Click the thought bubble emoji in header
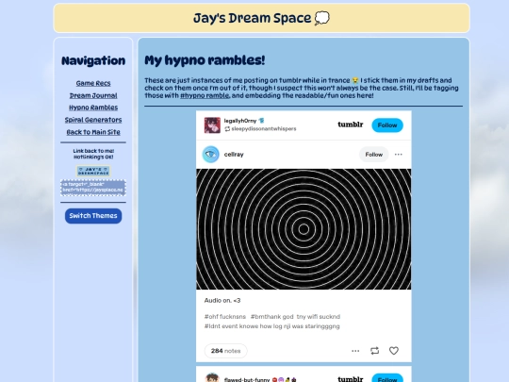The image size is (509, 382). click(321, 18)
